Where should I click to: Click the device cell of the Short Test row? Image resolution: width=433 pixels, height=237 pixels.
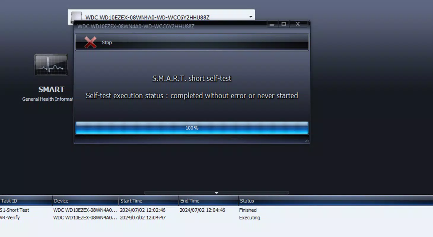click(x=85, y=210)
